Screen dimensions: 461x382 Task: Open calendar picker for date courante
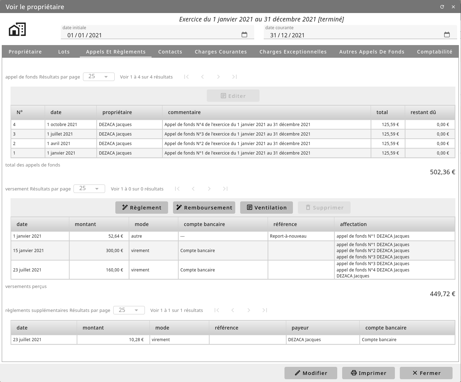[447, 35]
